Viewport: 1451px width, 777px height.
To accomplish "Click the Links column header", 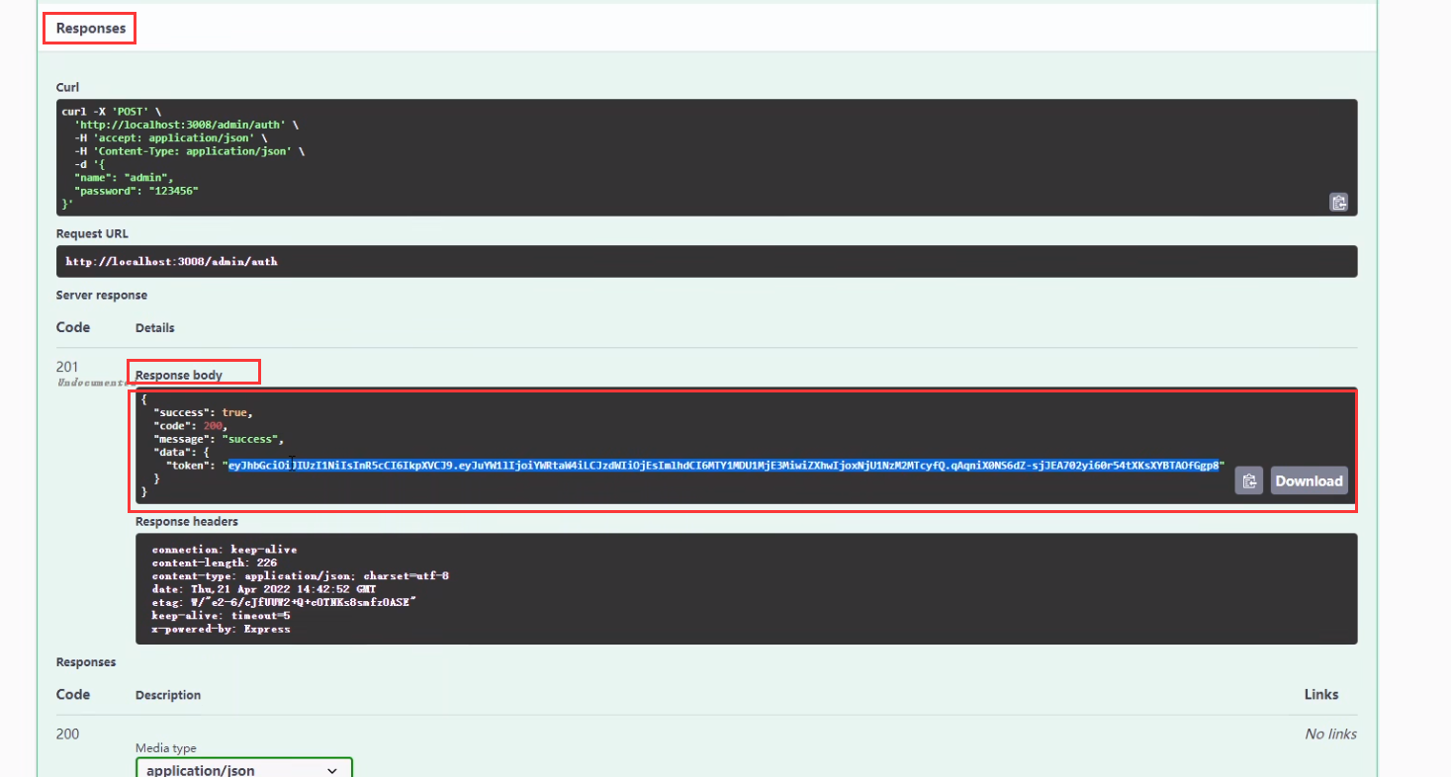I will (1321, 695).
